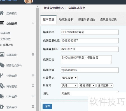Screen dimensions: 126x111
Task: Click the 店铺基本信息 breadcrumb text
Action: [77, 8]
